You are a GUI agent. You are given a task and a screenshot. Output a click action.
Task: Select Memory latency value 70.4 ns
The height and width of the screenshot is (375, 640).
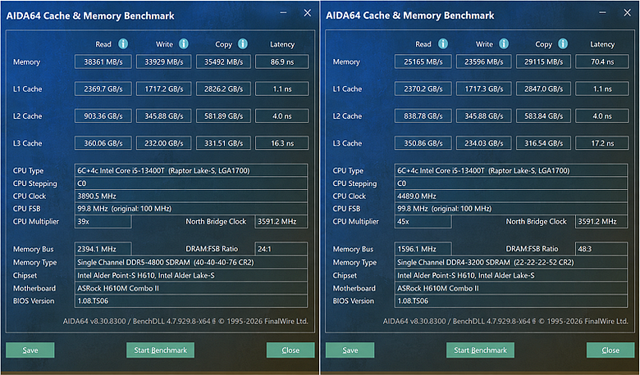click(x=602, y=62)
